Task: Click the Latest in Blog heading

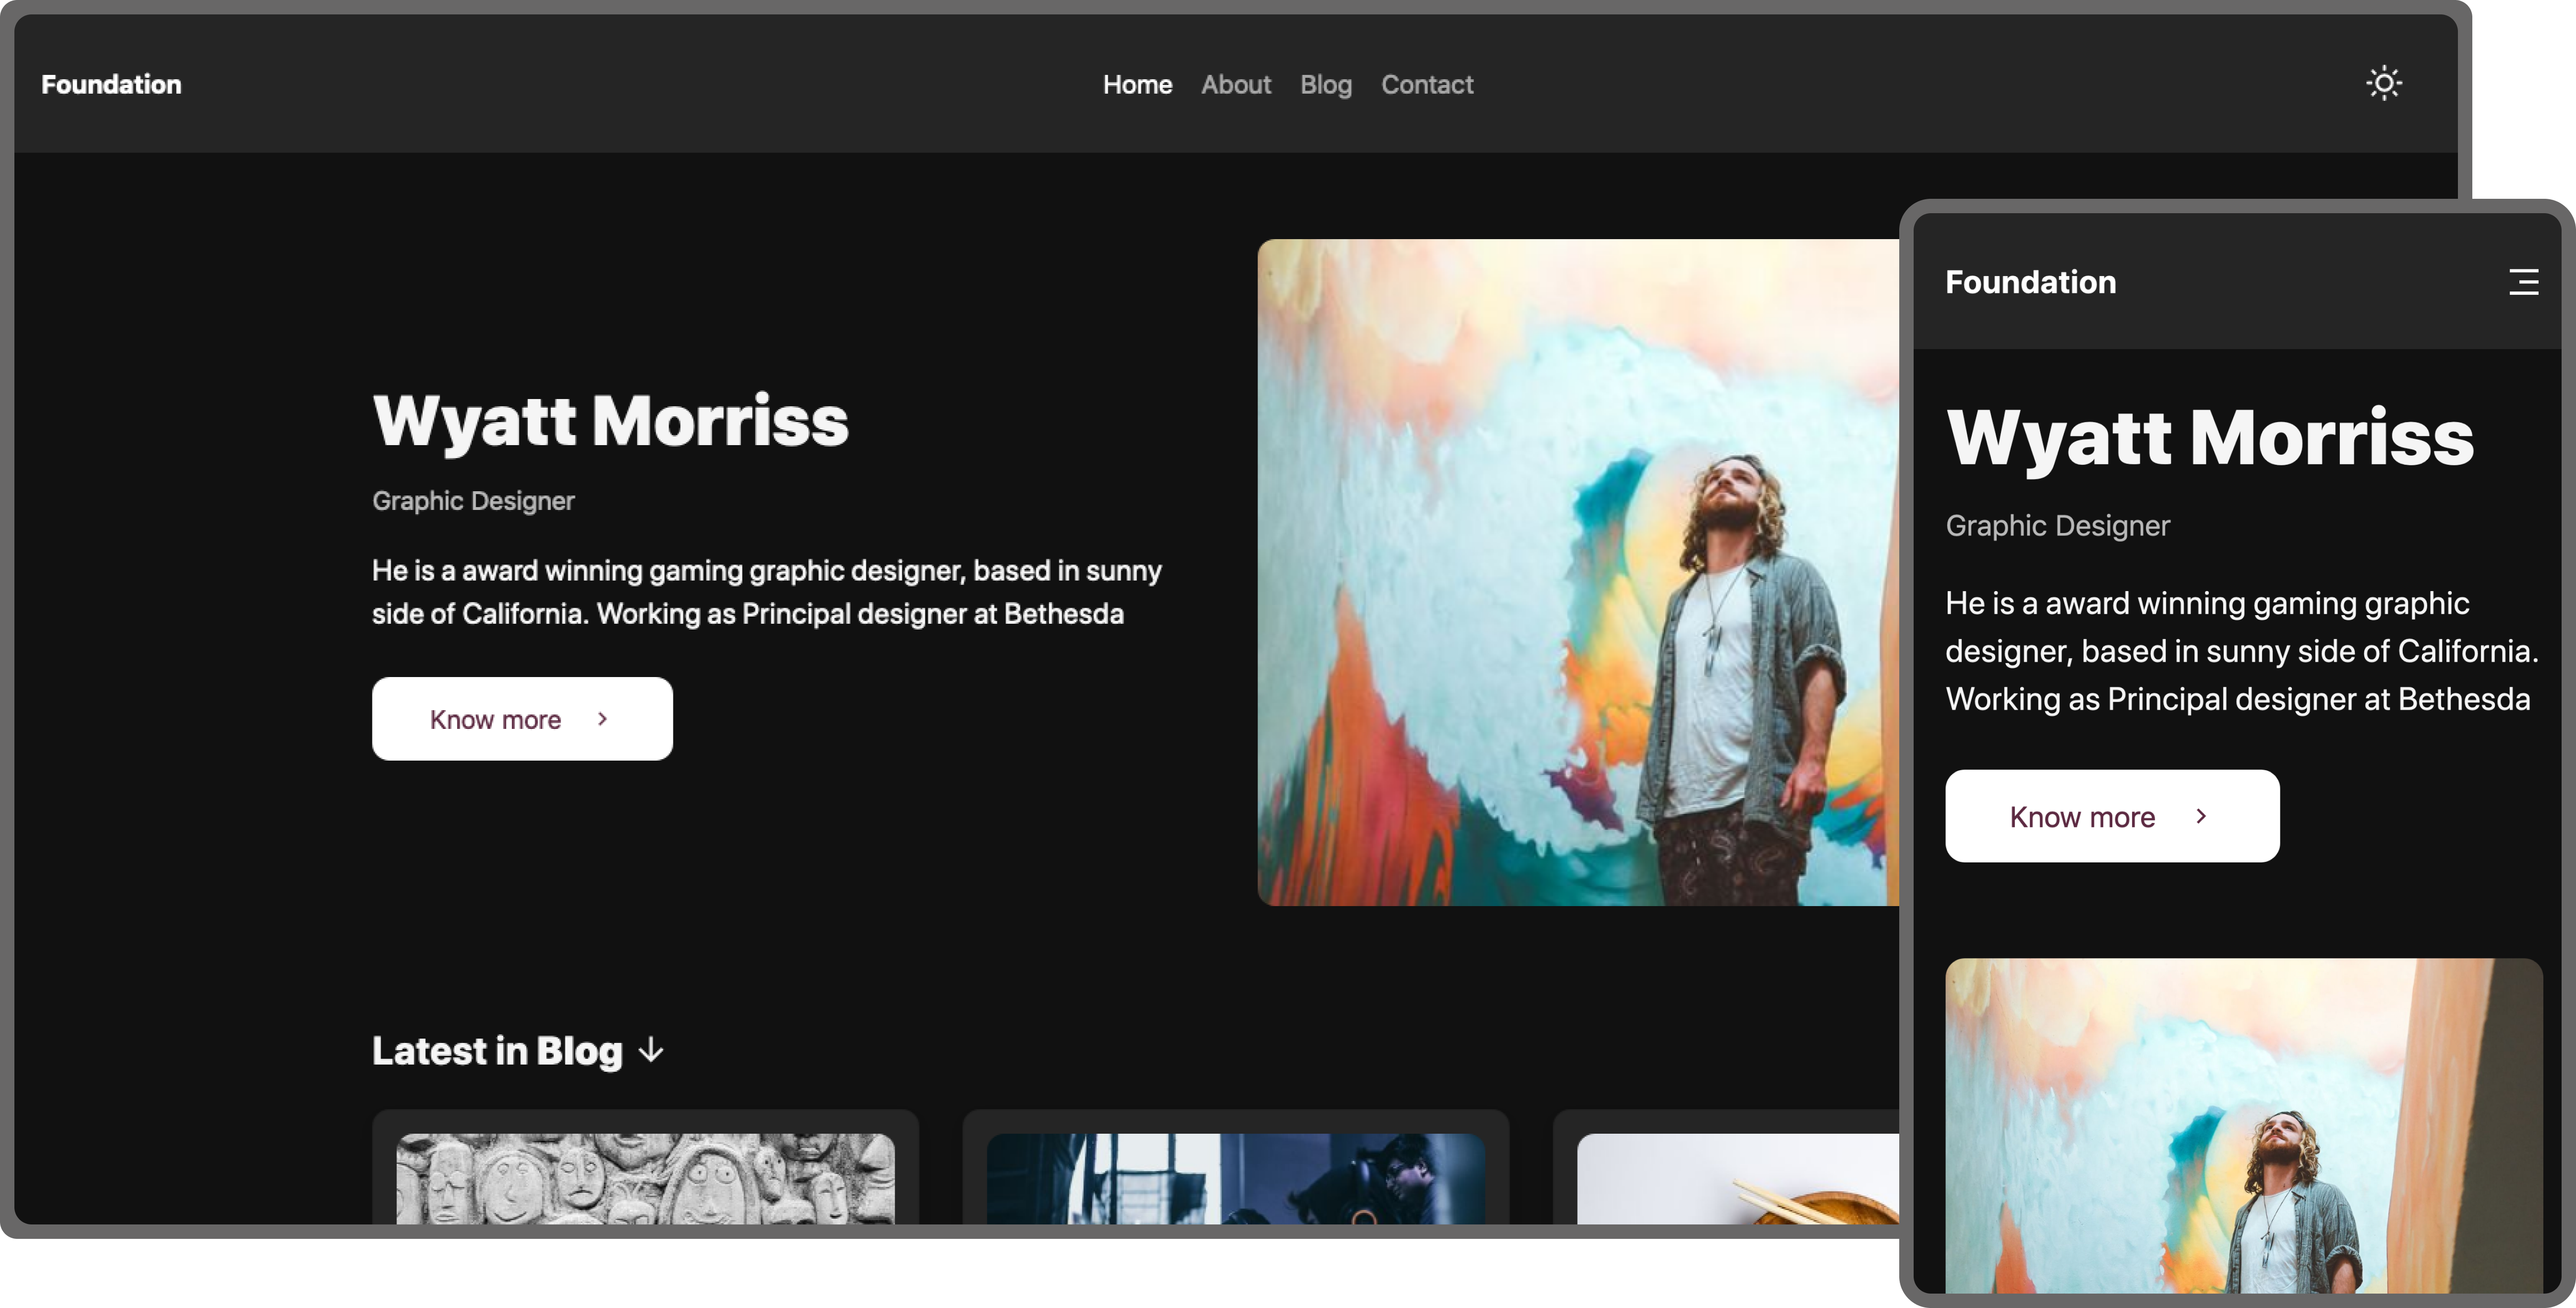Action: click(x=497, y=1051)
